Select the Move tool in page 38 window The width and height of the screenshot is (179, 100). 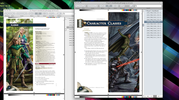coord(32,14)
